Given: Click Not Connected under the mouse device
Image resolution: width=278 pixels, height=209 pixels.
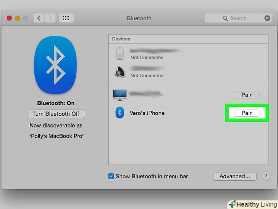Looking at the screenshot, I should (x=147, y=57).
